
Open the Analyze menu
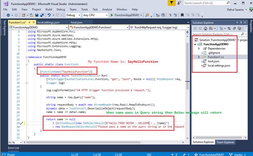(x=107, y=9)
